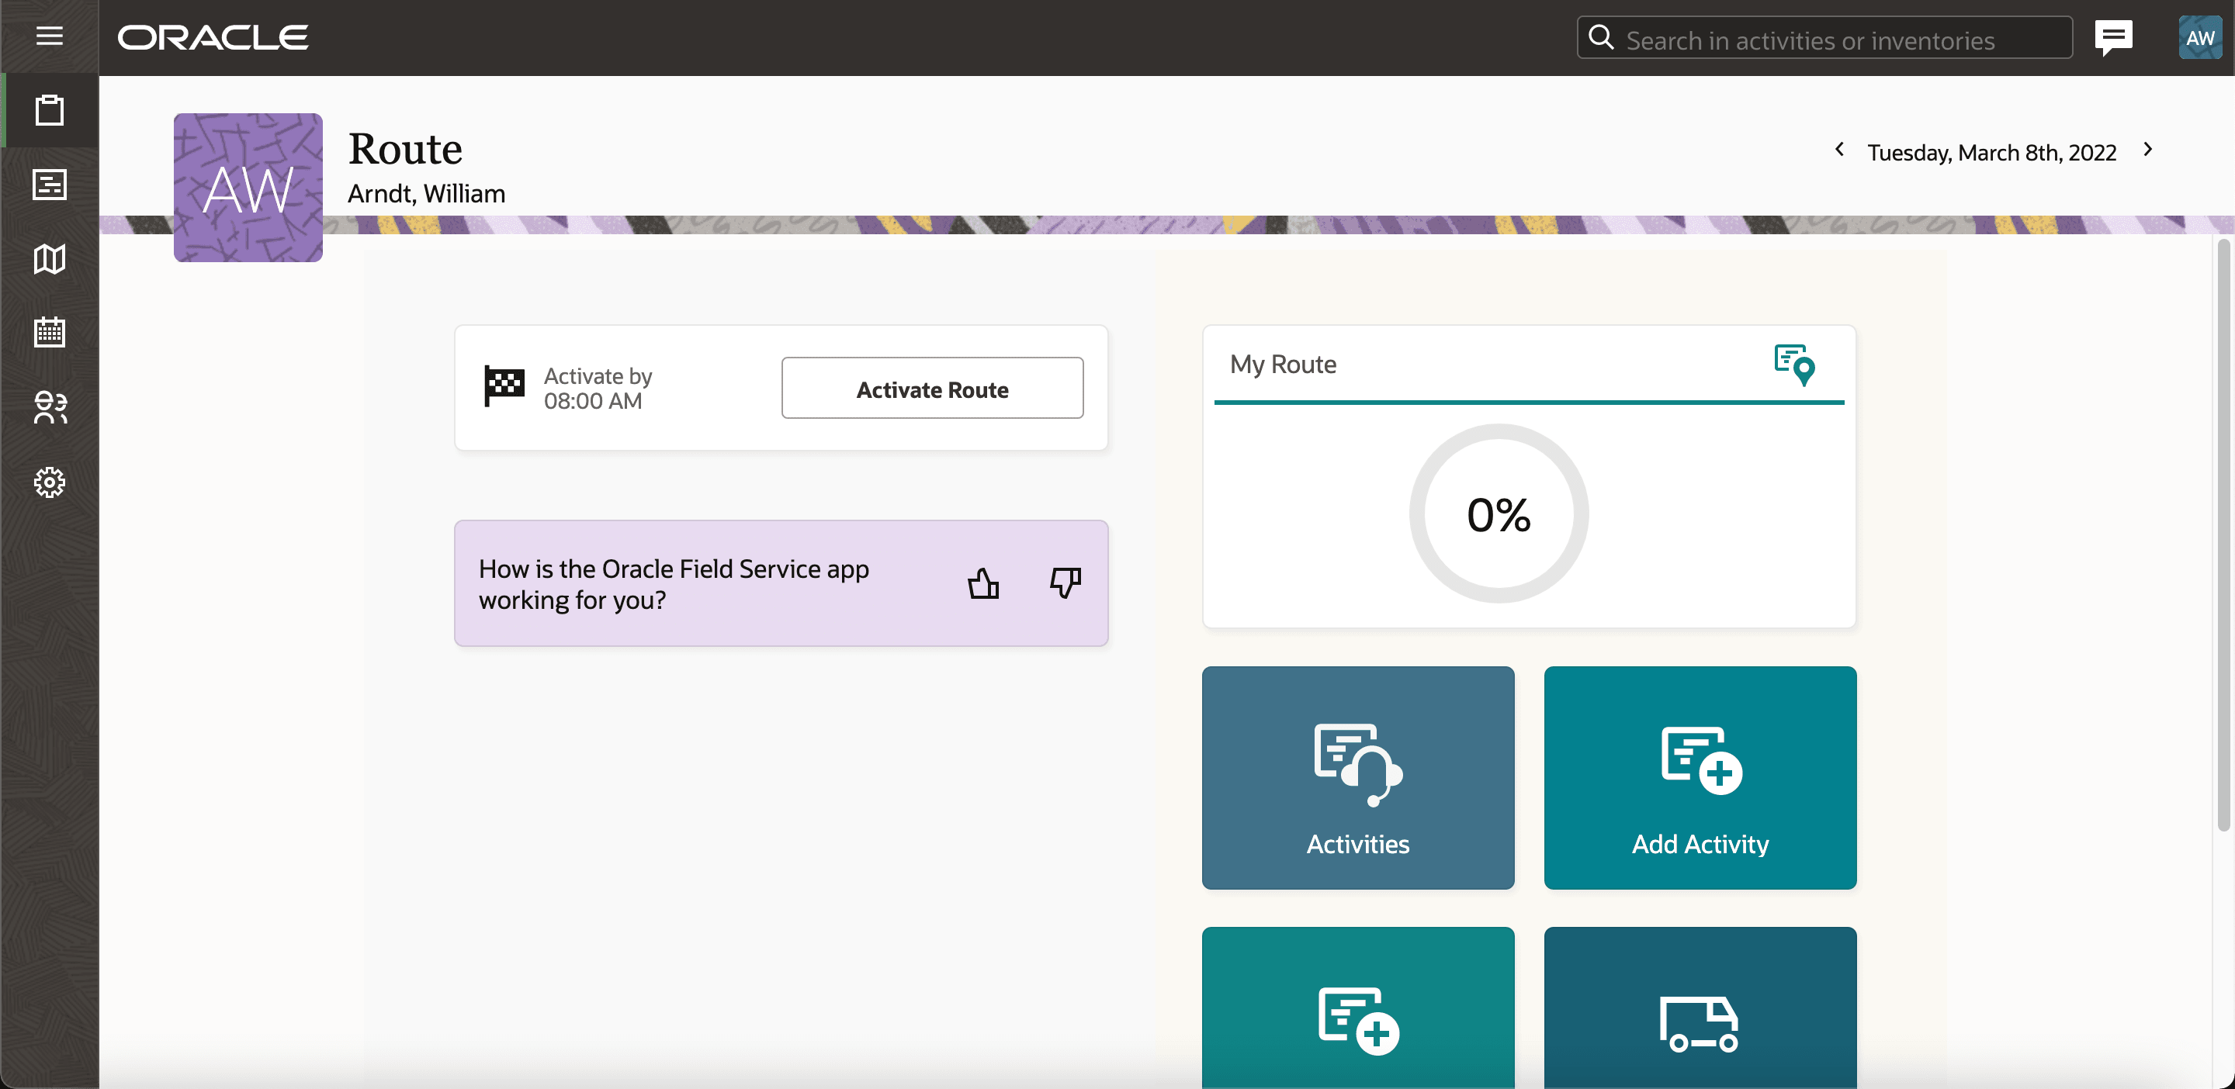The height and width of the screenshot is (1089, 2235).
Task: Click the truck icon tile at bottom
Action: tap(1699, 1023)
